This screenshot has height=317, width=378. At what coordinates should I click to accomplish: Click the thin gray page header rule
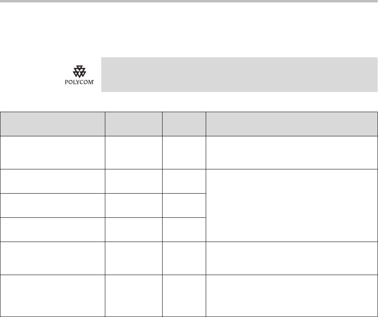189,1
